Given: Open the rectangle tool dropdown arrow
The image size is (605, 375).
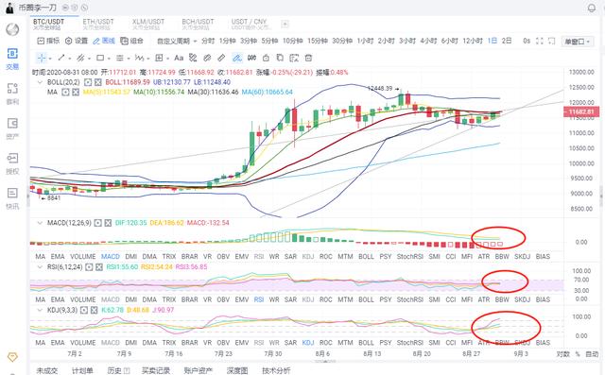Looking at the screenshot, I should [109, 59].
